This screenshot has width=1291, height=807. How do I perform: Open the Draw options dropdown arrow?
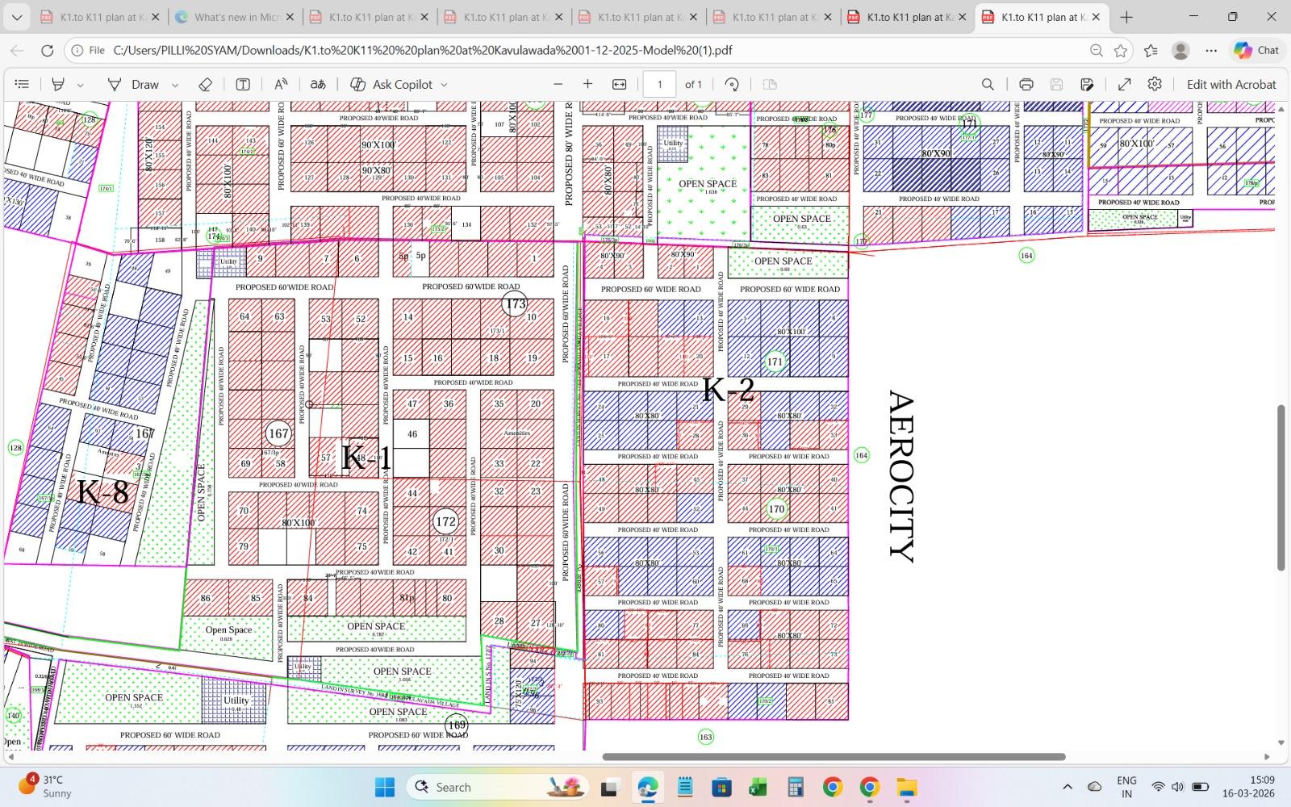pos(174,85)
